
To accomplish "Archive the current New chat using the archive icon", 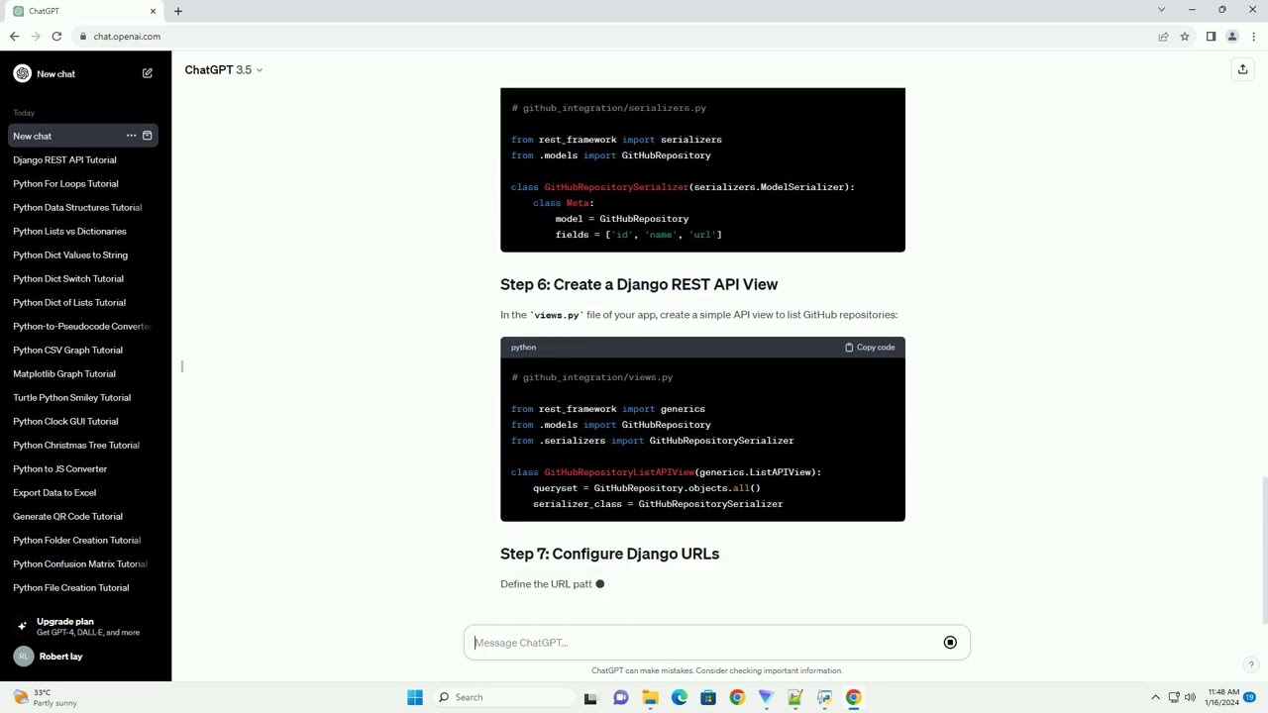I will 147,136.
